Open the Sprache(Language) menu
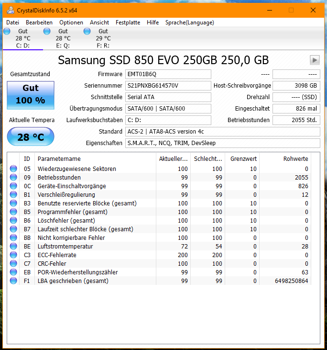The height and width of the screenshot is (350, 327). tap(190, 23)
